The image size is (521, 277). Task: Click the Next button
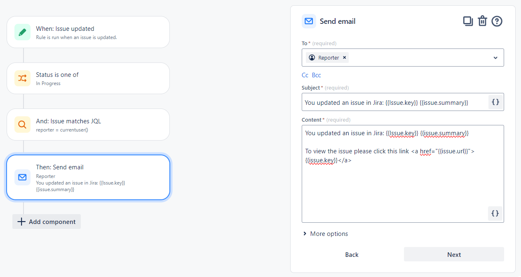453,254
